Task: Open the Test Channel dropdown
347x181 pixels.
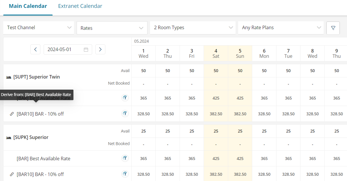Action: [x=39, y=28]
